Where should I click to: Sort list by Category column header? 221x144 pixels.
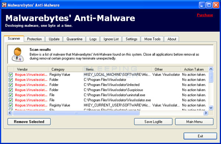point(66,69)
